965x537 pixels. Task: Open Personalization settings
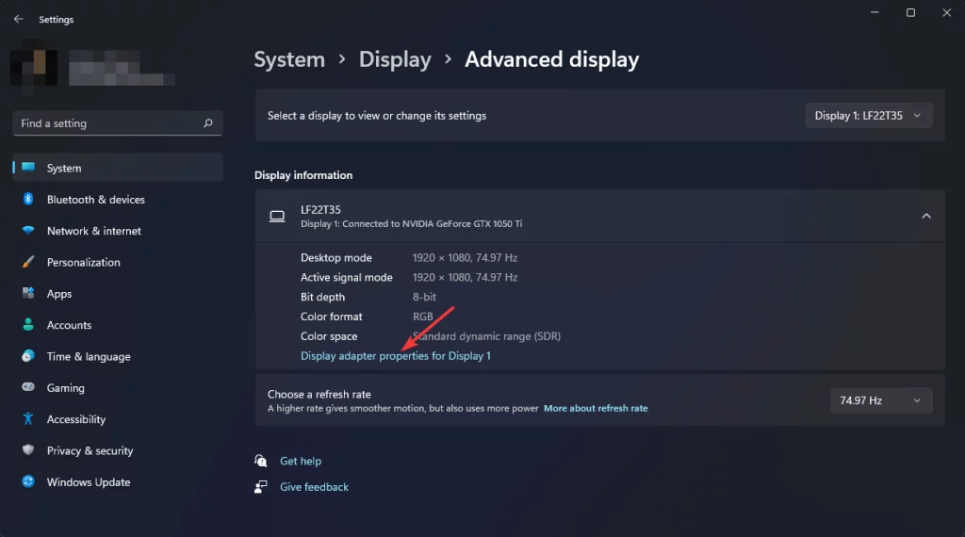118,262
